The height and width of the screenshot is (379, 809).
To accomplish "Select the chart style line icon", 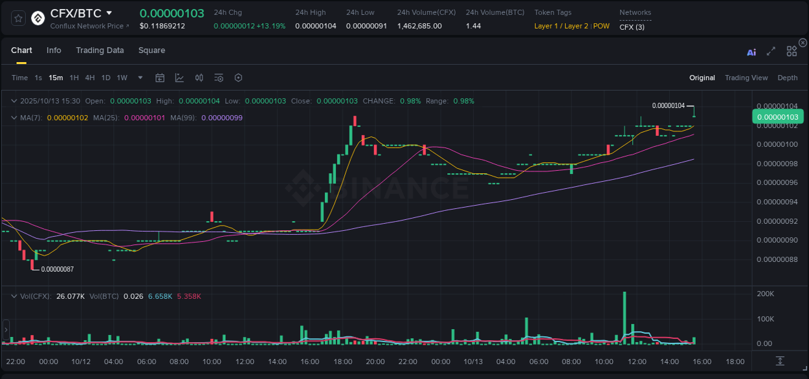I will tap(179, 78).
